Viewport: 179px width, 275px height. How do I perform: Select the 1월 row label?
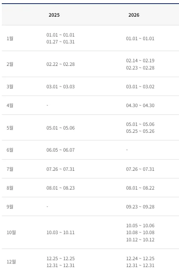10,38
